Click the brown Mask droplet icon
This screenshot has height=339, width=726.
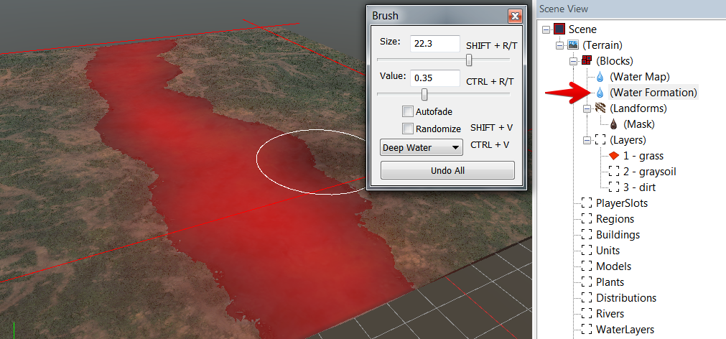[614, 124]
